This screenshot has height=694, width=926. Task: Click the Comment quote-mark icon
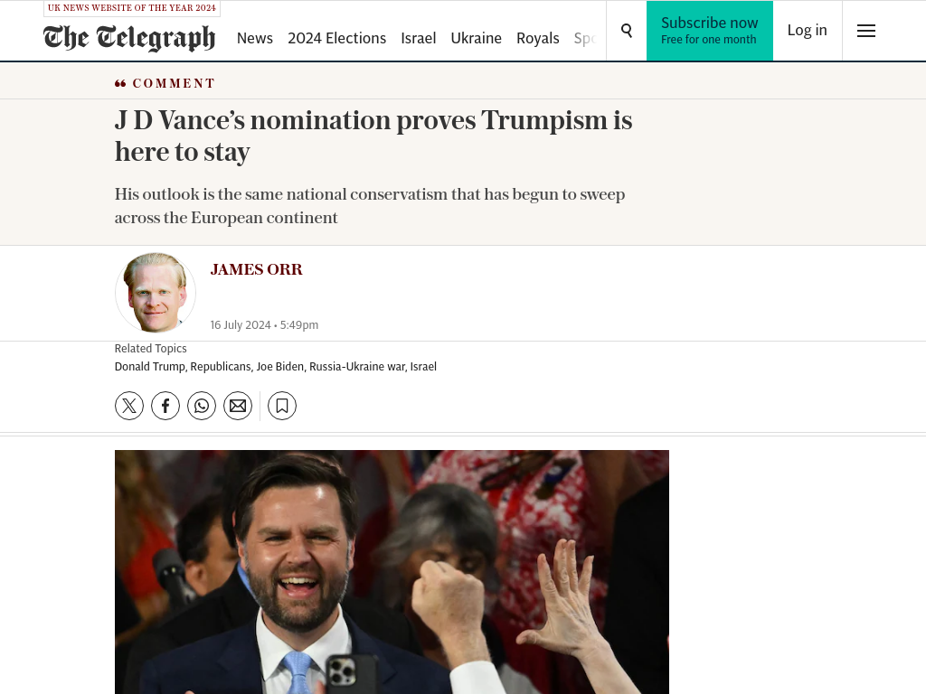pos(120,84)
